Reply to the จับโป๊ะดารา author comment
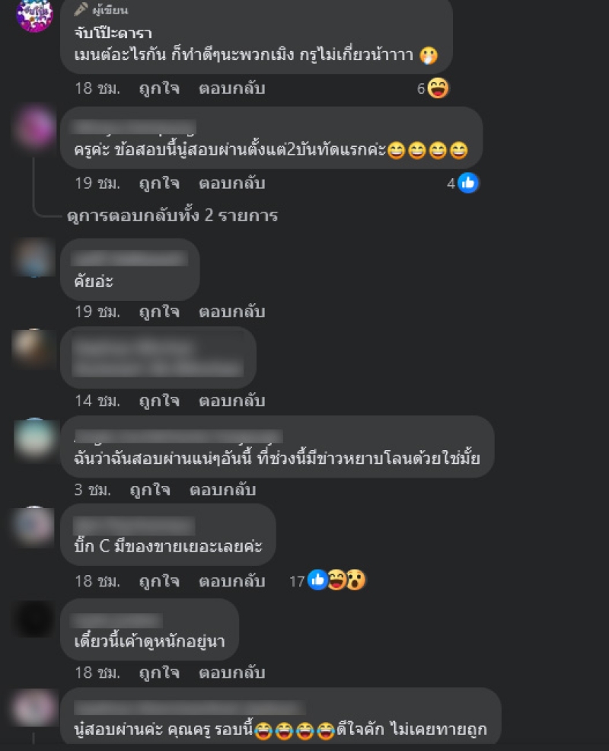This screenshot has height=751, width=609. (231, 88)
